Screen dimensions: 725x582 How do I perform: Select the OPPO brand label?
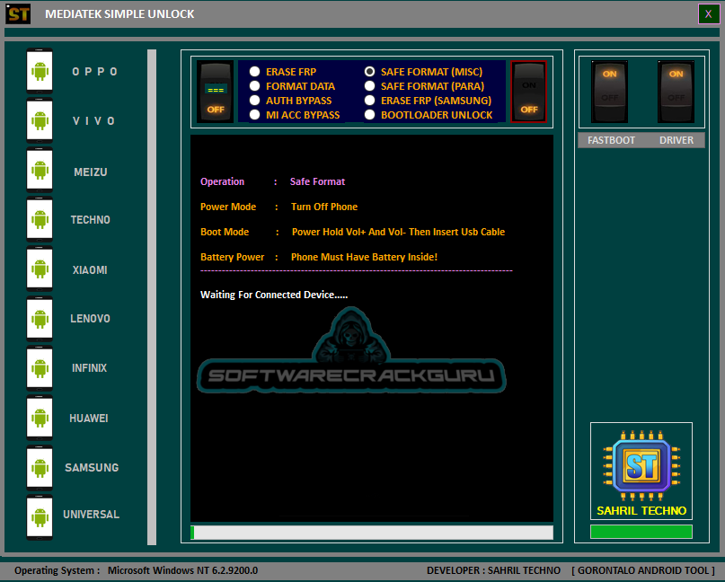(x=95, y=72)
